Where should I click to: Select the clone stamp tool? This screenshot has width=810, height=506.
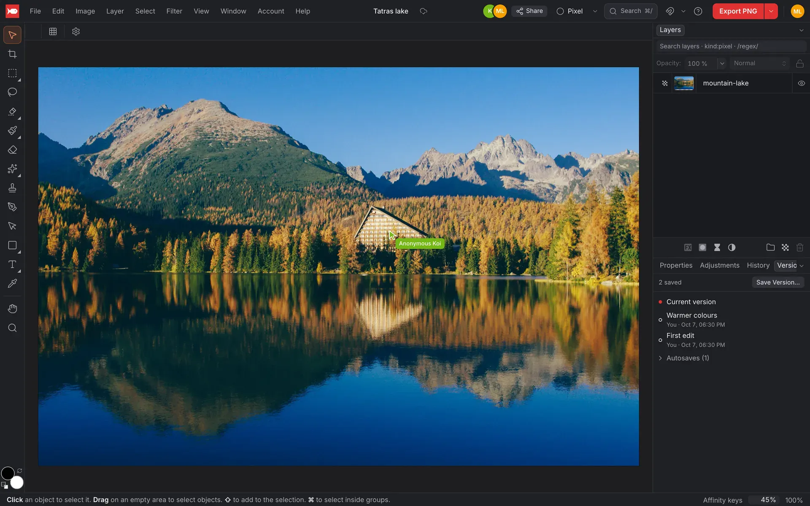point(12,188)
